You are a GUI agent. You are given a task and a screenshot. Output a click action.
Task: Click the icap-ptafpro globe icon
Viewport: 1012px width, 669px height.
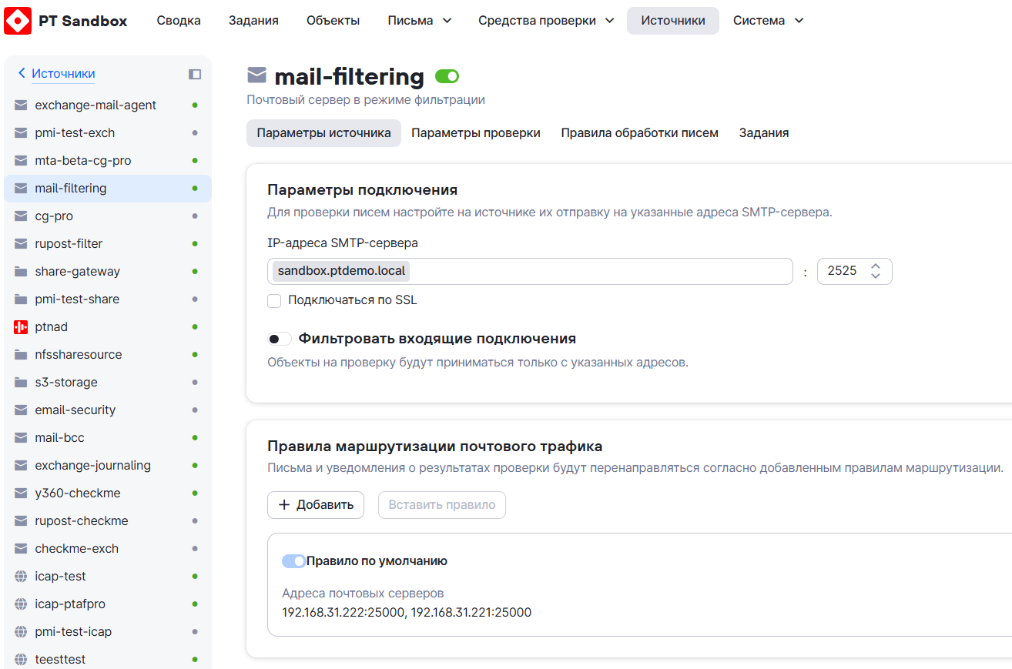(x=21, y=604)
